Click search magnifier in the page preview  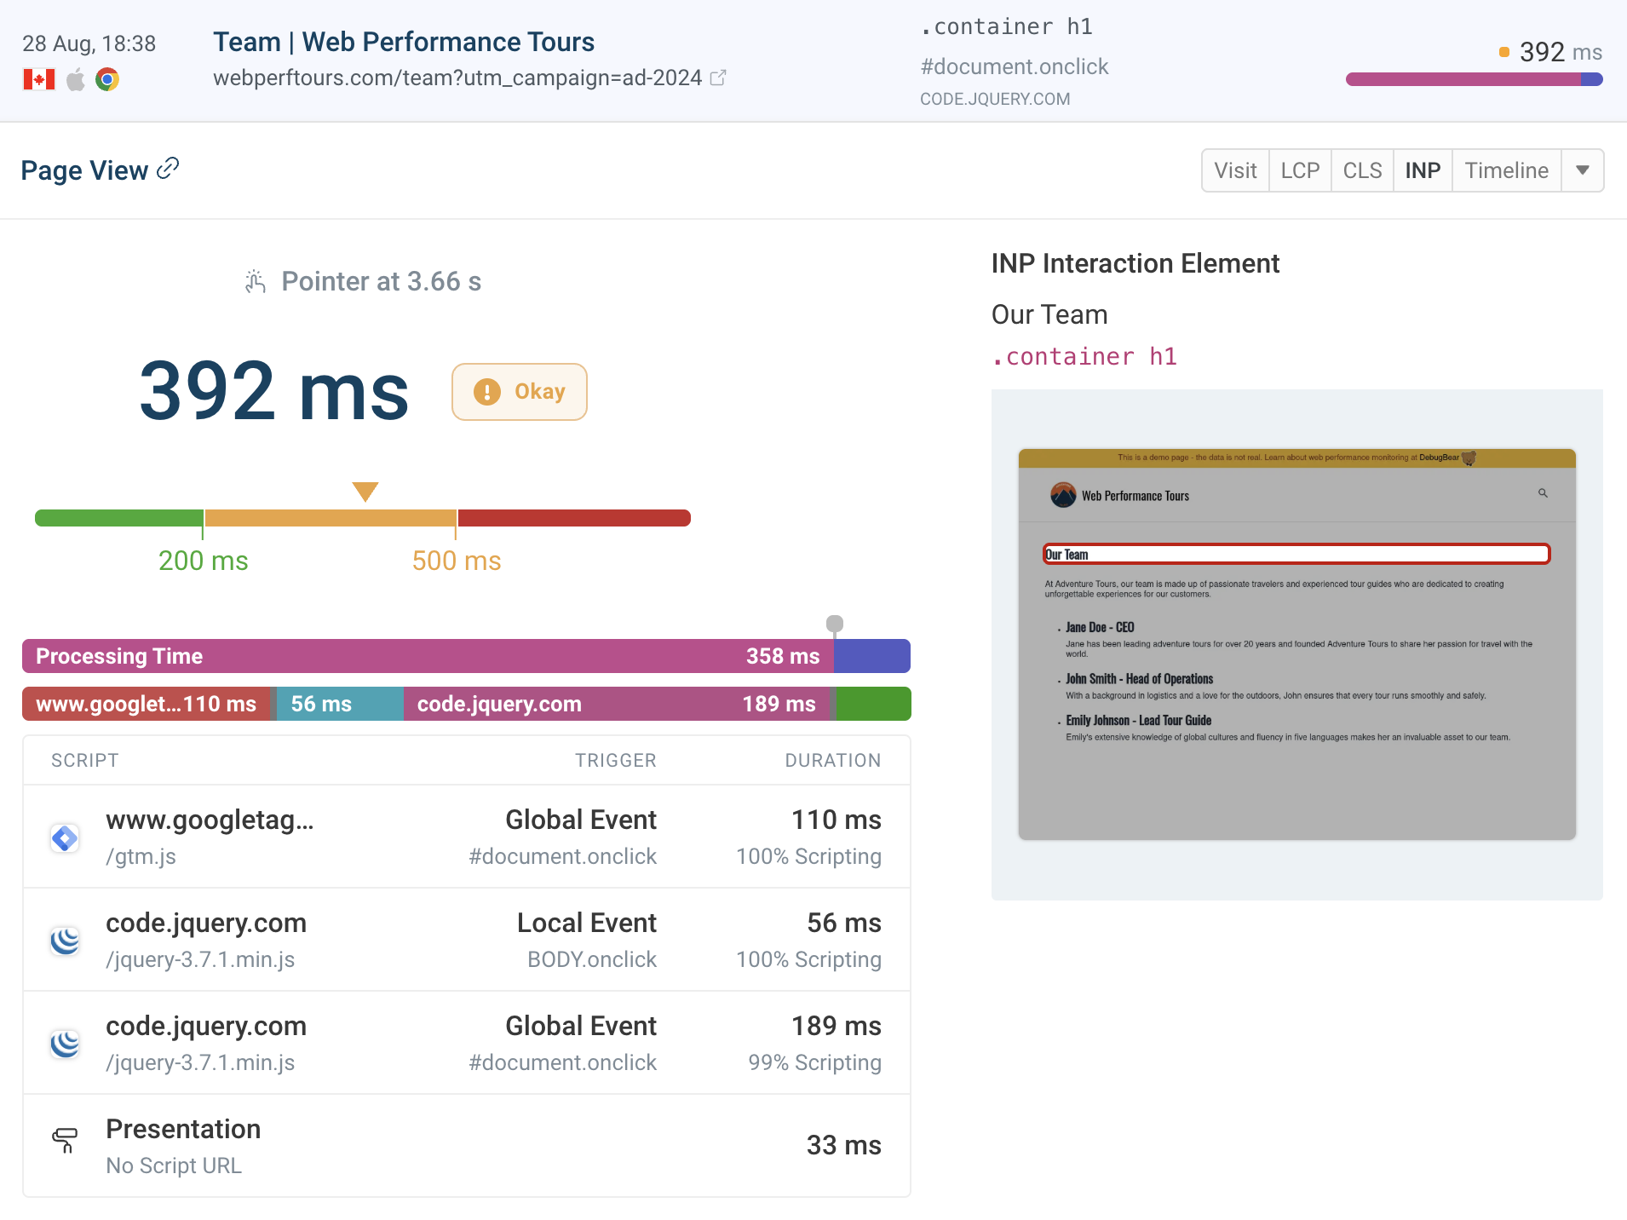1543,493
